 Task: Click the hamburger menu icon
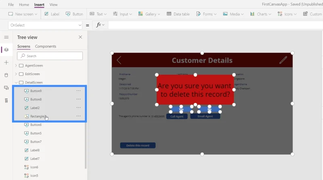coord(6,37)
